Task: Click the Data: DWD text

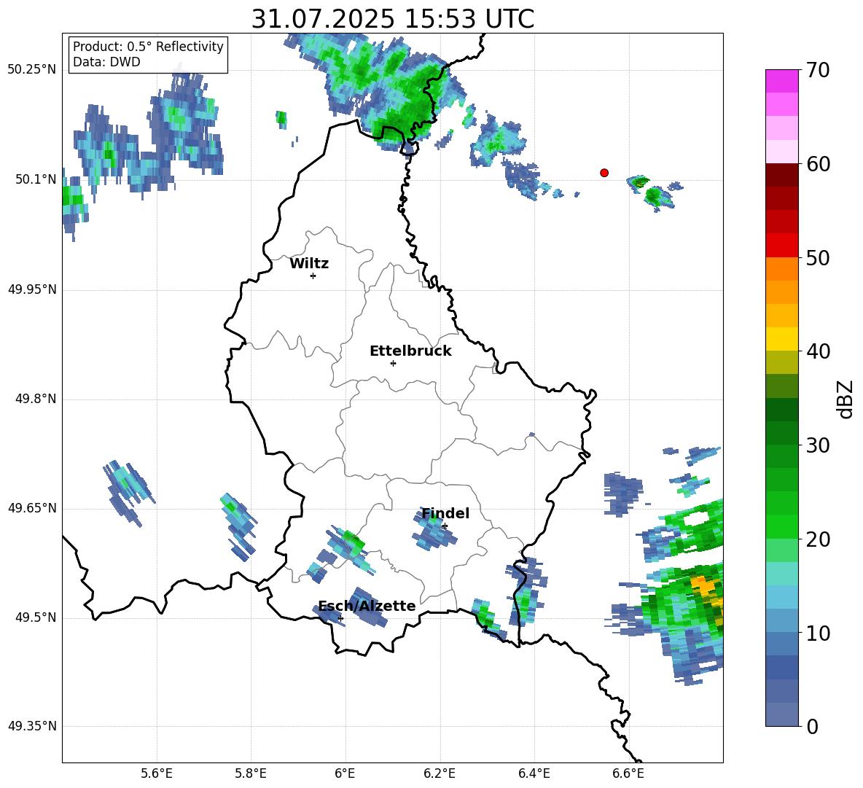Action: pos(106,62)
